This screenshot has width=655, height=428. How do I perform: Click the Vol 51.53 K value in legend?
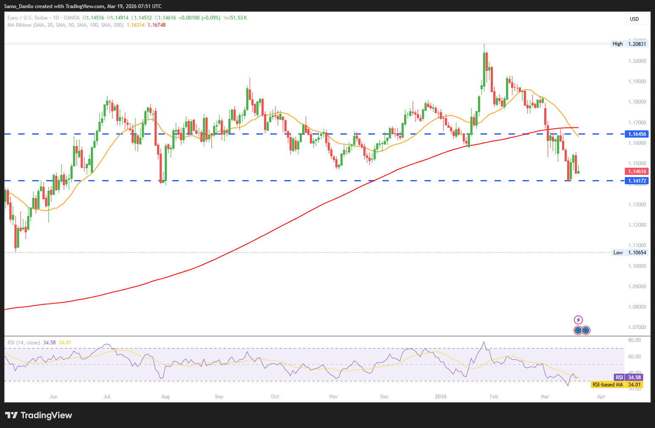tap(235, 18)
